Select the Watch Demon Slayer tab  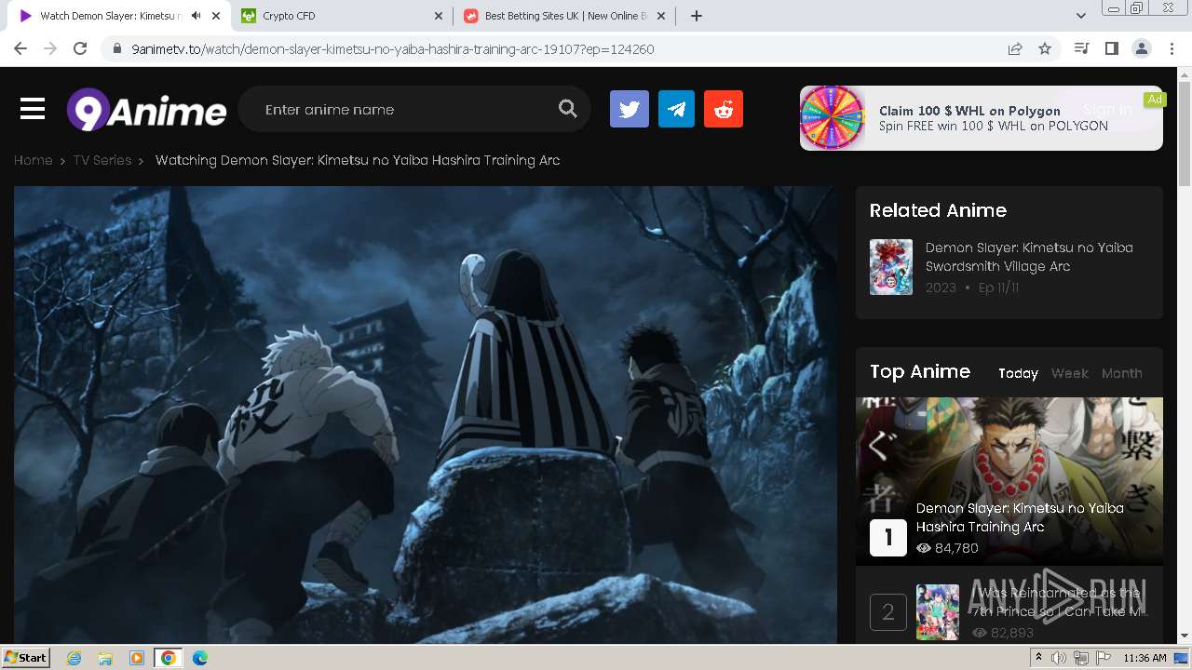click(118, 16)
